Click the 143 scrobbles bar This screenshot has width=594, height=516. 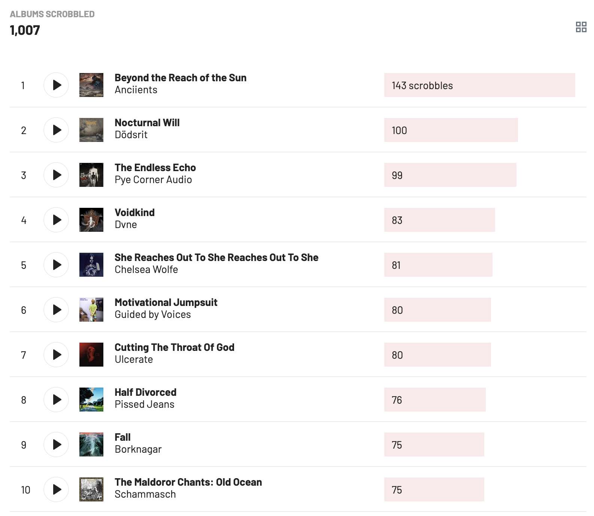click(x=479, y=85)
